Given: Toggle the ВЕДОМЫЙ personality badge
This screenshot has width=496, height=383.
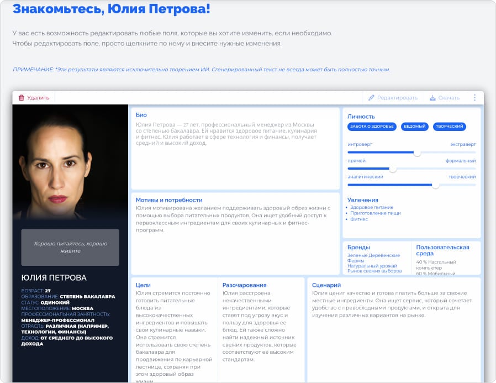Looking at the screenshot, I should [x=415, y=127].
